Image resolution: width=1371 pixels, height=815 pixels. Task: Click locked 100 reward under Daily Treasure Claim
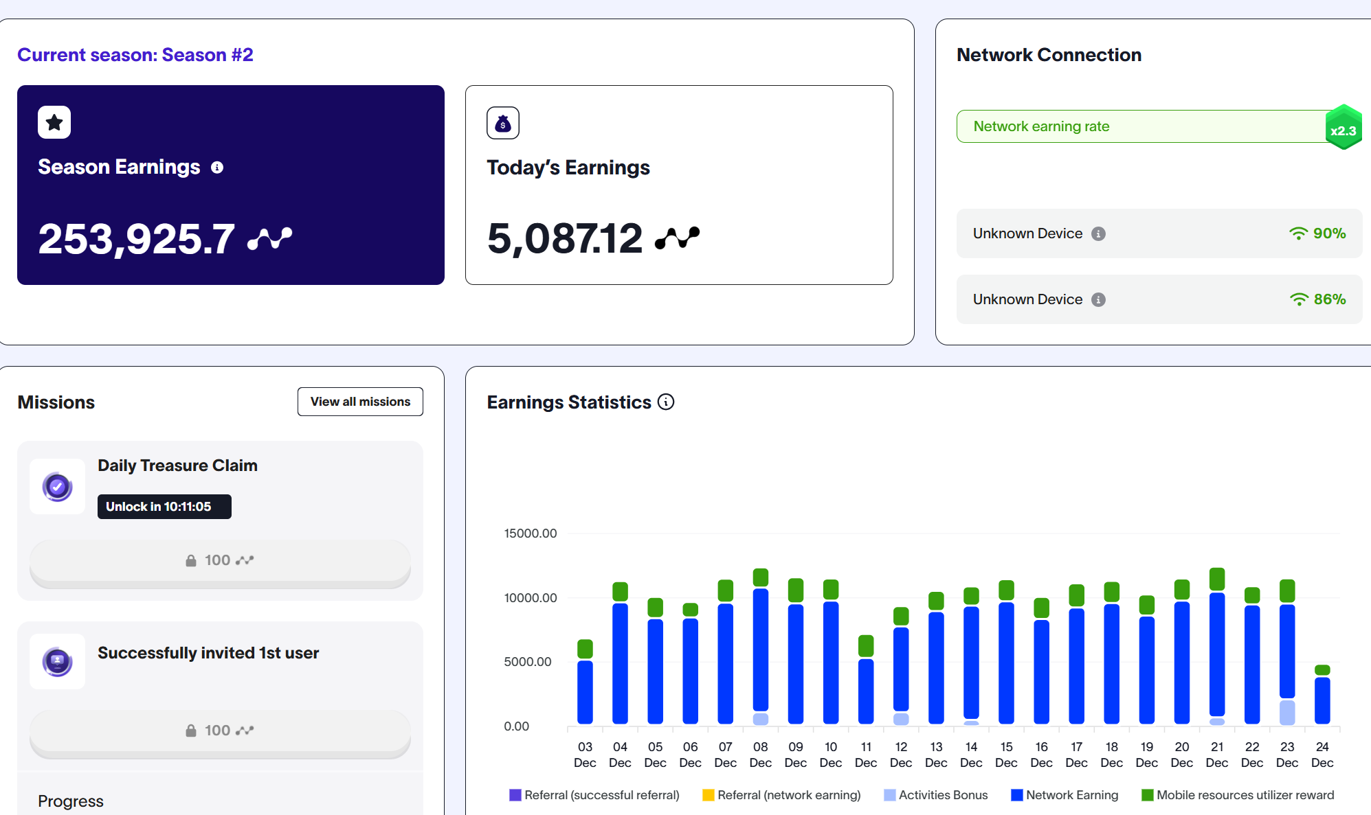(x=220, y=561)
